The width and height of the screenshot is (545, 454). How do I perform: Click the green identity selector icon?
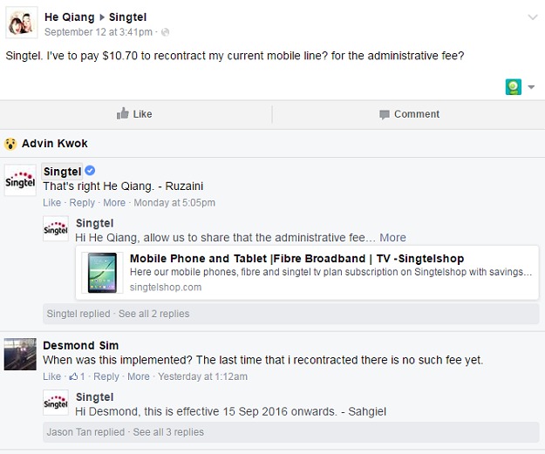[514, 86]
